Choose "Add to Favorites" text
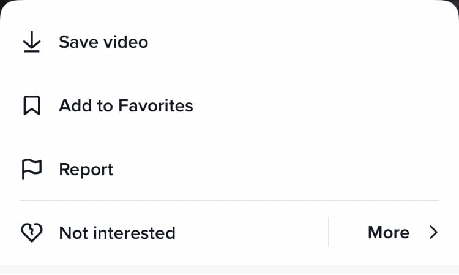Image resolution: width=459 pixels, height=275 pixels. click(125, 106)
